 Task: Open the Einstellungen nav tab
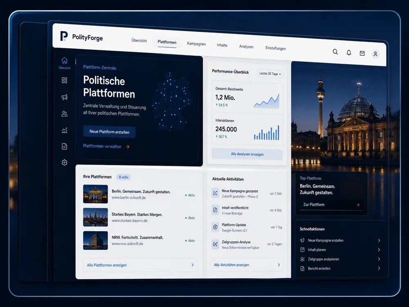pos(275,48)
